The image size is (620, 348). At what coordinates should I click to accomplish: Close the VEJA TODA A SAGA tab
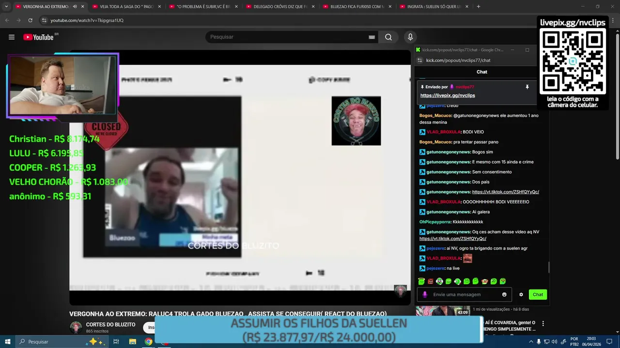[159, 7]
